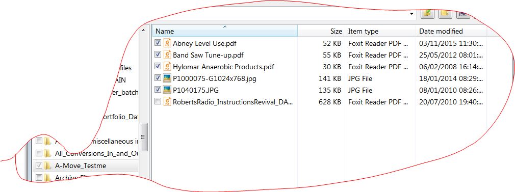Tick the RobertsRadio_InstructionsRevival checkbox
This screenshot has height=192, width=515.
[158, 101]
